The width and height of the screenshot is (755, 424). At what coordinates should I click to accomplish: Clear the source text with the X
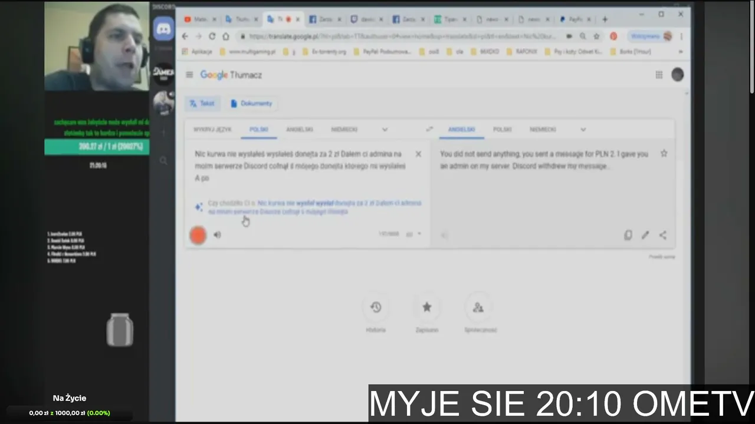click(x=418, y=154)
